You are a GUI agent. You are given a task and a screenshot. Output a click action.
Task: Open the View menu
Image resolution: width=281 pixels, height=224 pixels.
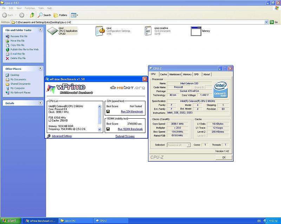19,8
